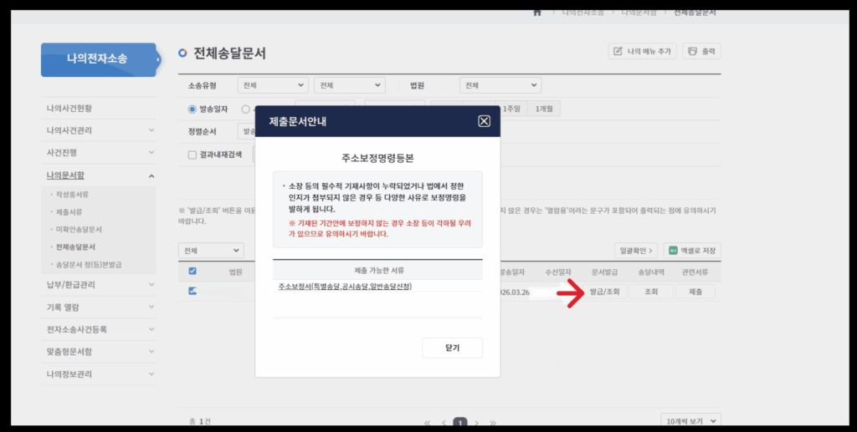Expand 나의사건관리 in the sidebar

pyautogui.click(x=99, y=130)
